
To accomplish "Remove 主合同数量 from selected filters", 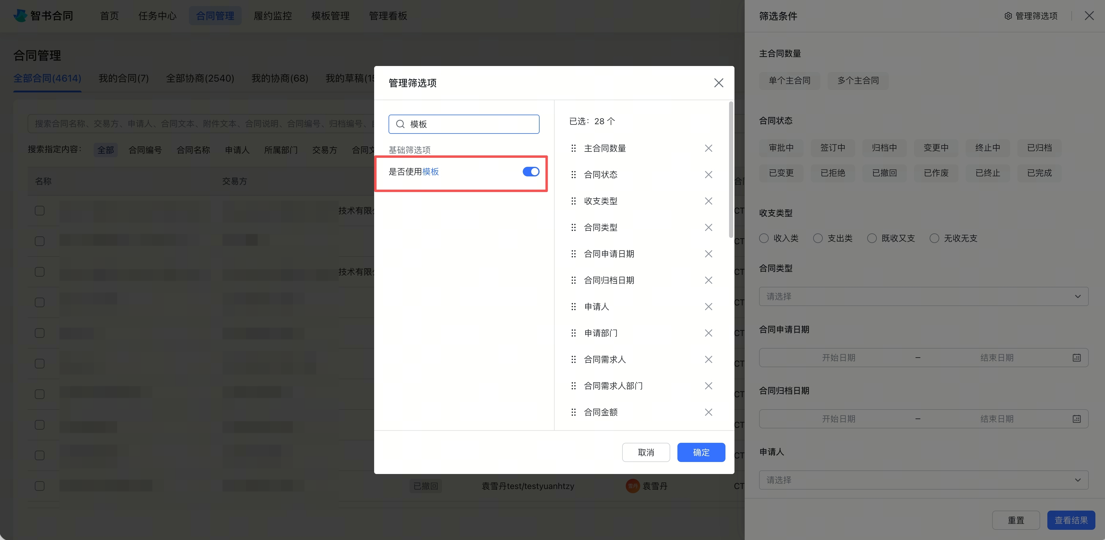I will [708, 148].
